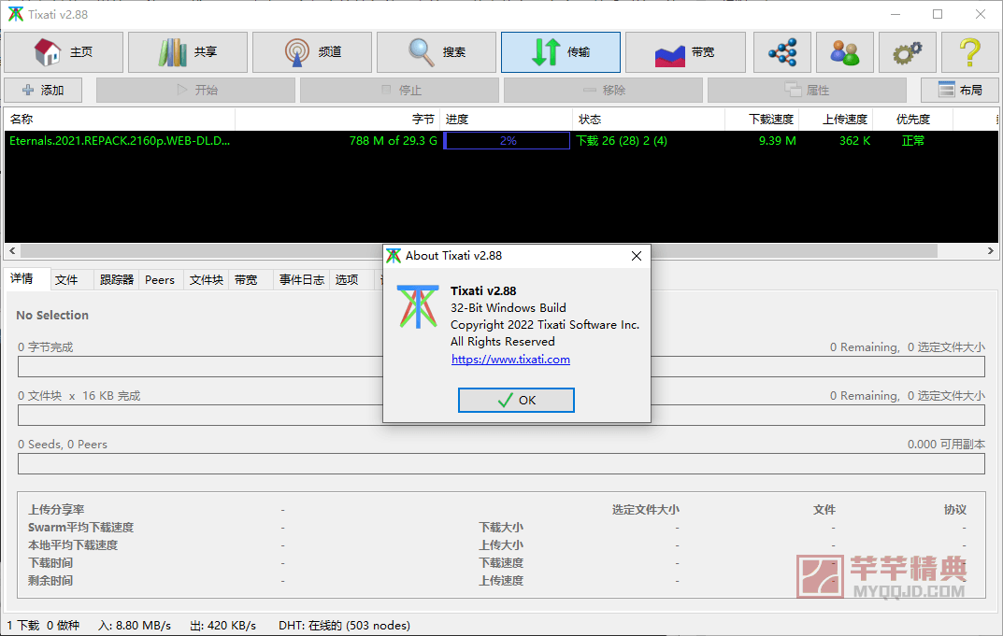The height and width of the screenshot is (636, 1003).
Task: Click the 362 K upload speed cell
Action: [854, 141]
